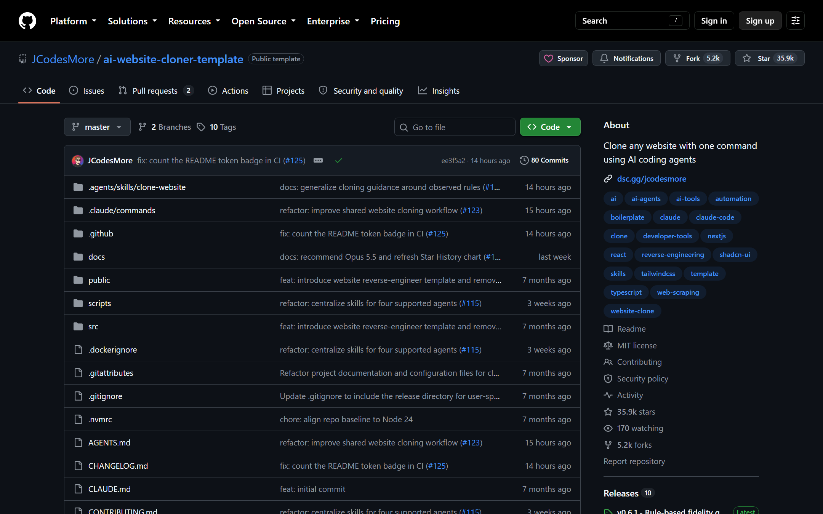
Task: Switch to the Insights tab
Action: [439, 91]
